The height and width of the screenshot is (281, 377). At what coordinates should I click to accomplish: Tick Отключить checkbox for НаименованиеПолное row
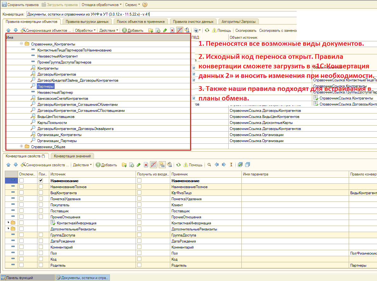(x=21, y=187)
